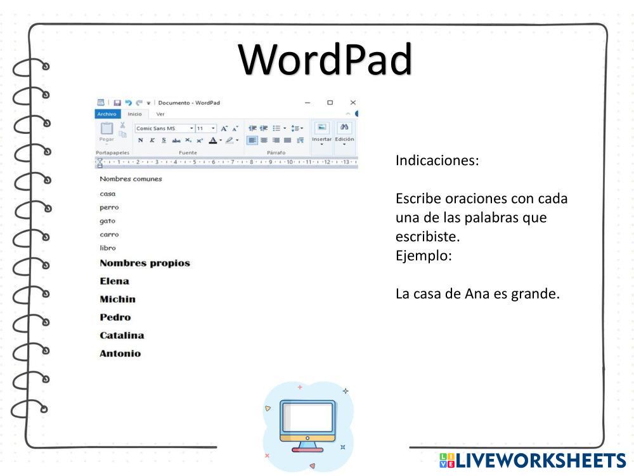Click the Undo arrow icon

click(129, 103)
